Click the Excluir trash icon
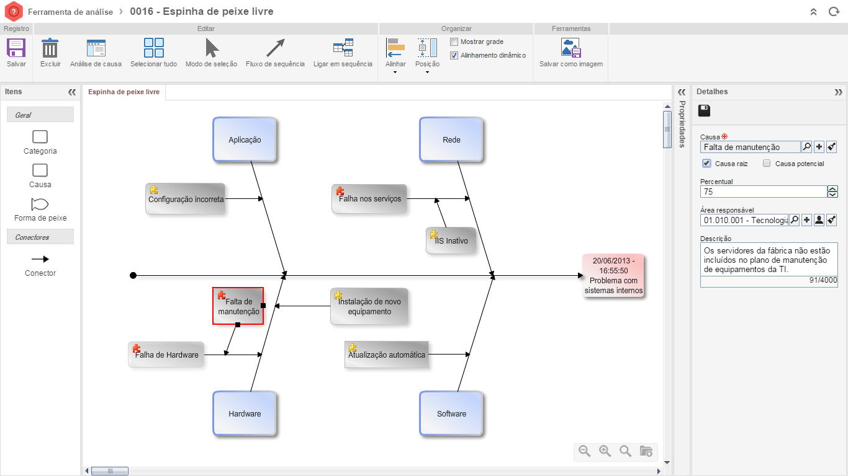Image resolution: width=848 pixels, height=476 pixels. click(x=50, y=48)
